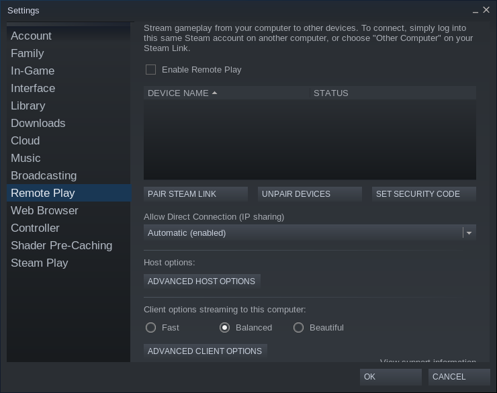Click the Device Name sort arrow
The height and width of the screenshot is (393, 497).
[x=215, y=93]
